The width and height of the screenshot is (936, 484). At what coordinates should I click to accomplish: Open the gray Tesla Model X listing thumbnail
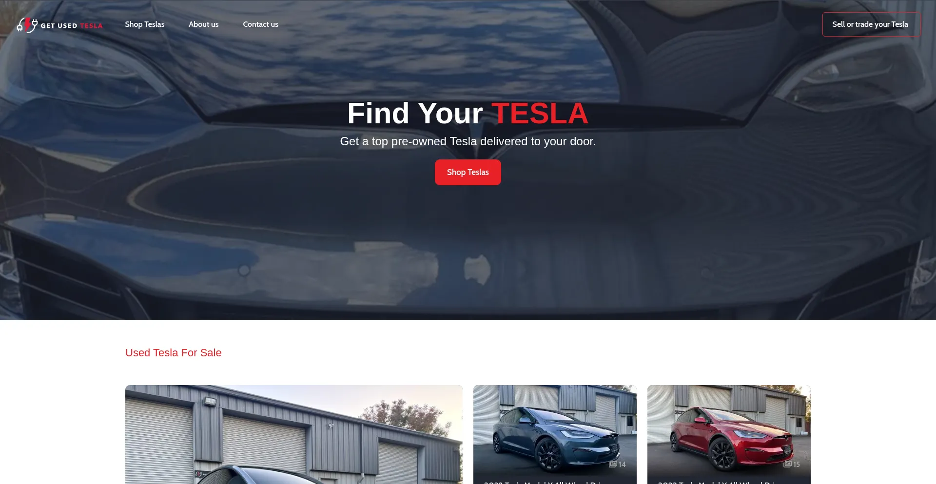pyautogui.click(x=555, y=429)
